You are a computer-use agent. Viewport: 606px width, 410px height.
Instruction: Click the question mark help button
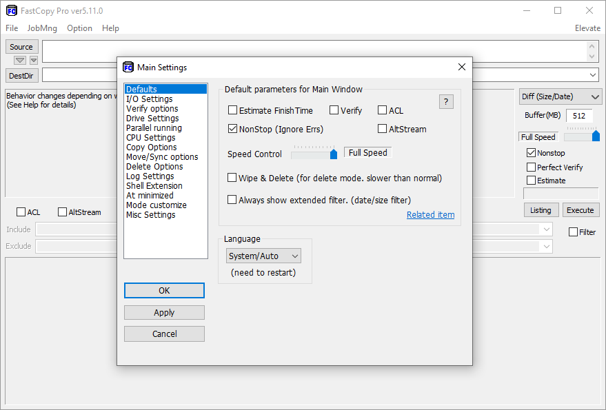point(446,102)
